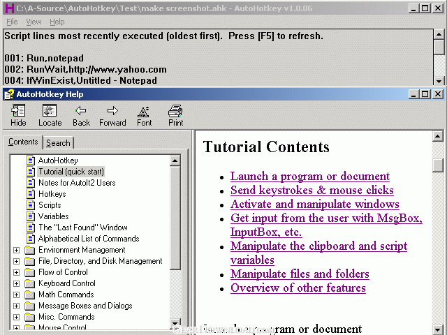Click the Keyboard Control folder icon
The height and width of the screenshot is (335, 447).
point(29,283)
